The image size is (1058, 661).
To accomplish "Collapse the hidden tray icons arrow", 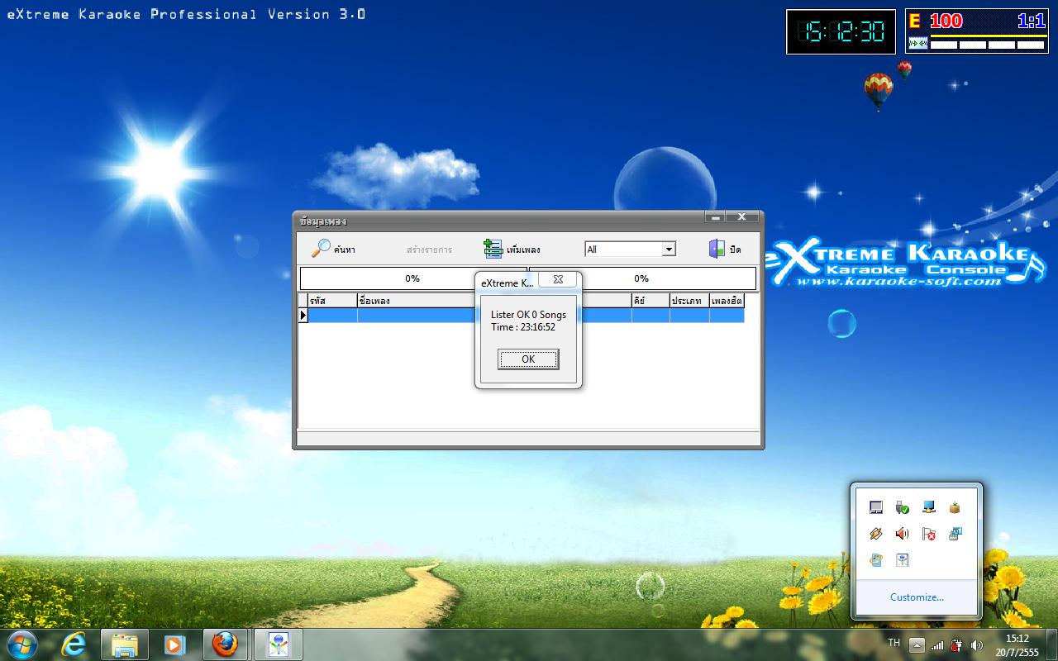I will 917,644.
